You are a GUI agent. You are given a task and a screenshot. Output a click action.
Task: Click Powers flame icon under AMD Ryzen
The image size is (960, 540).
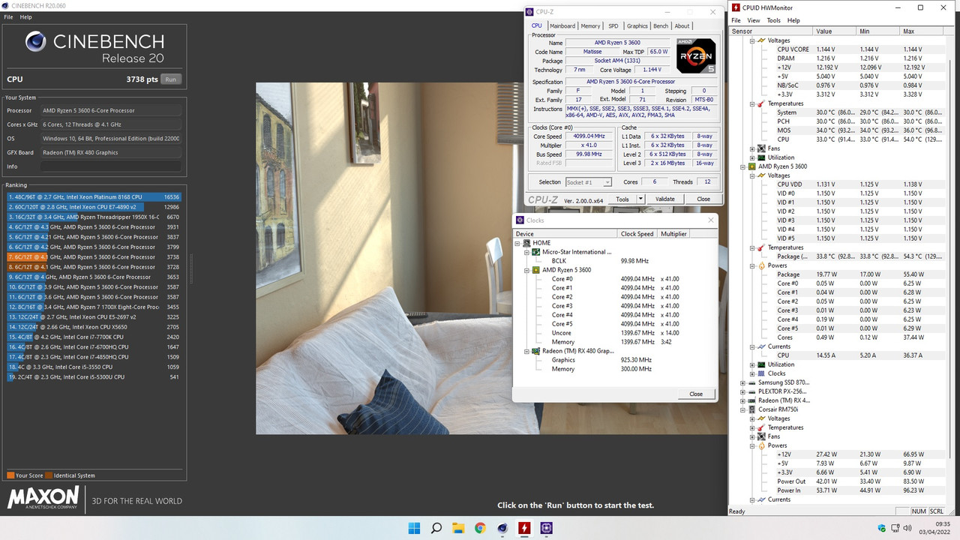click(x=761, y=265)
